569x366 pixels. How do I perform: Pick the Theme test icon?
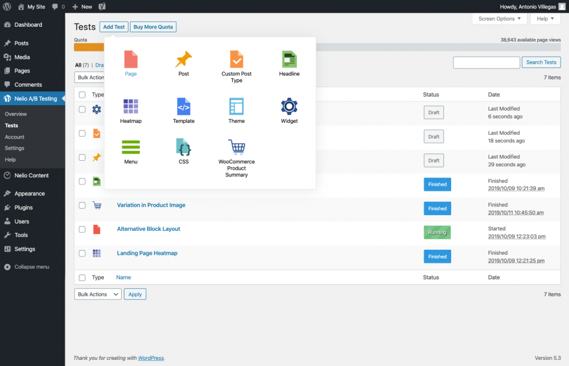tap(237, 107)
